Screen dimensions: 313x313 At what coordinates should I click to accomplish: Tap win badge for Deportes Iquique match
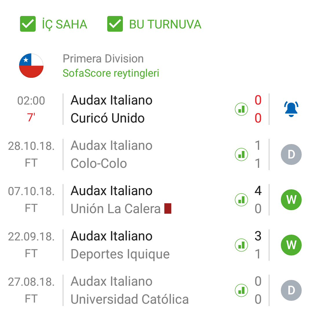click(291, 245)
